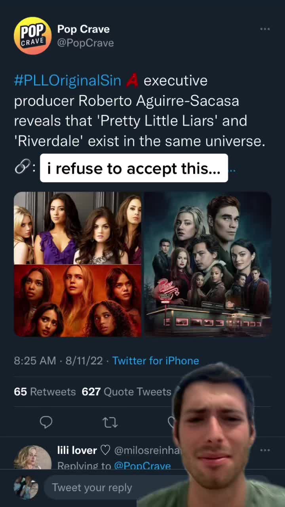Click the Pop Crave display name
This screenshot has height=507, width=285.
[84, 29]
